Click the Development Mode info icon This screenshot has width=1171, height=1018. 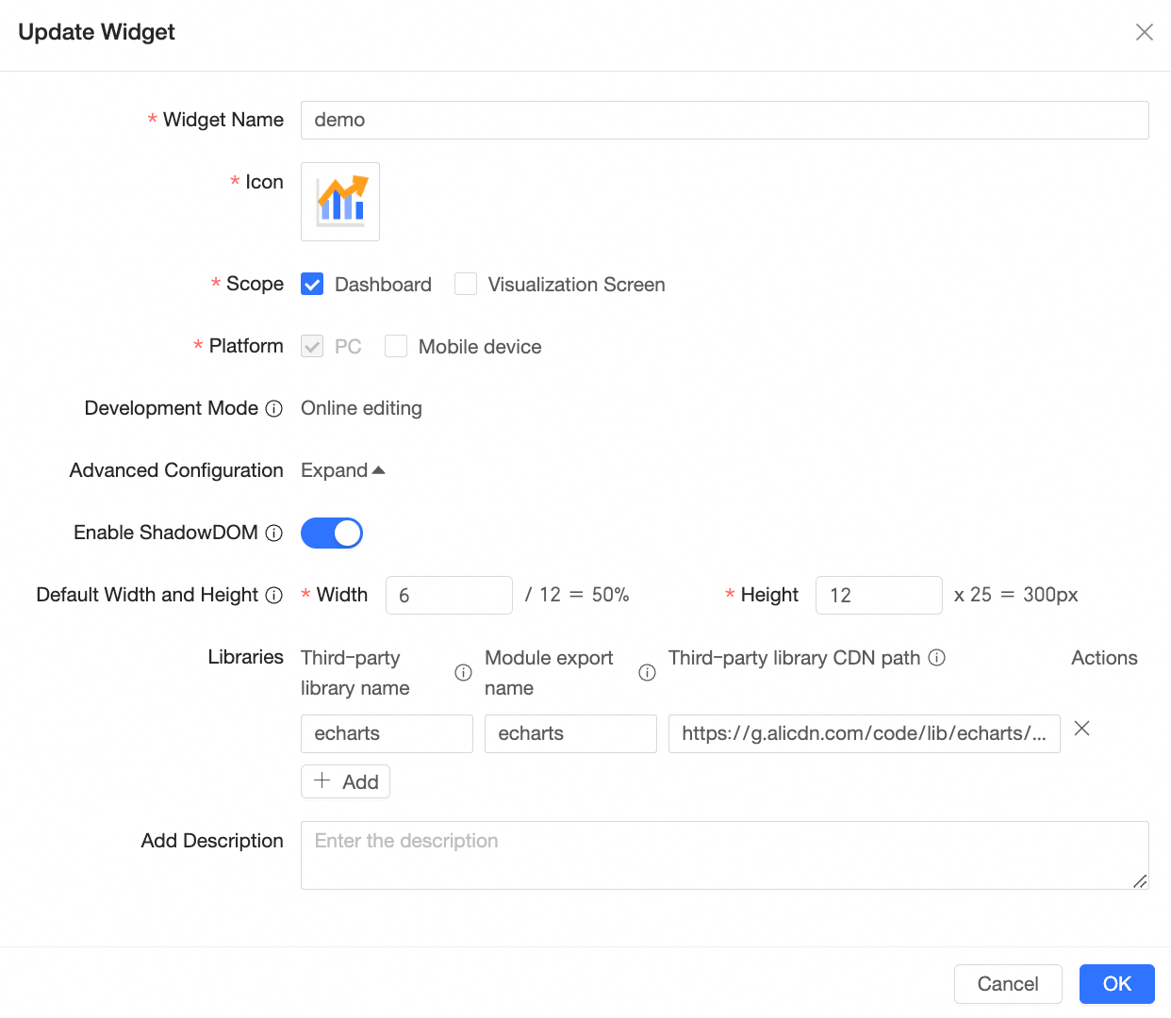(x=274, y=409)
